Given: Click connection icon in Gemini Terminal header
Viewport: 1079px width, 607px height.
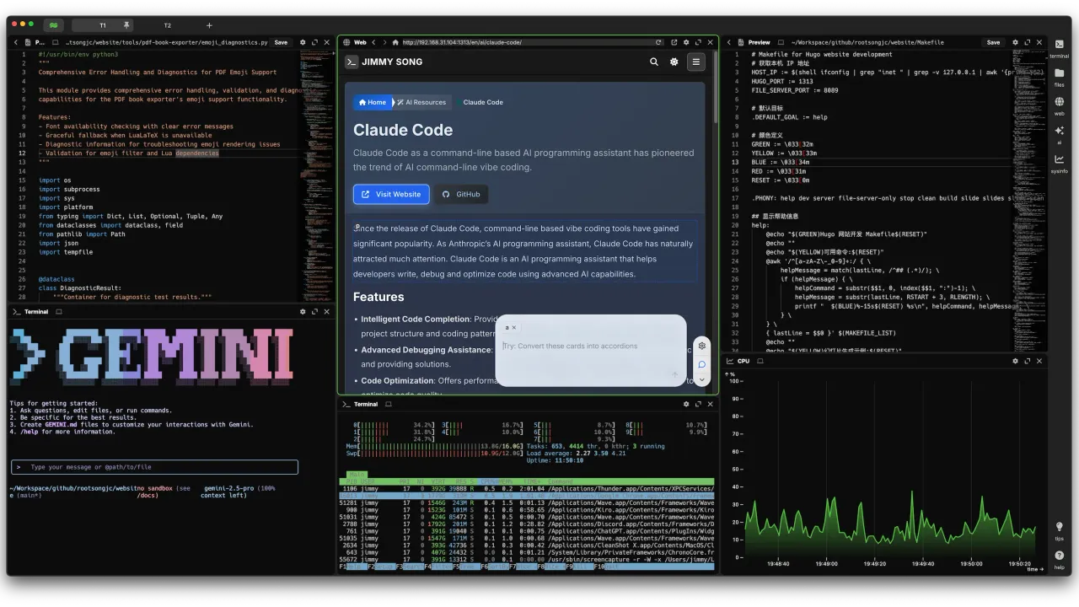Looking at the screenshot, I should click(x=59, y=312).
